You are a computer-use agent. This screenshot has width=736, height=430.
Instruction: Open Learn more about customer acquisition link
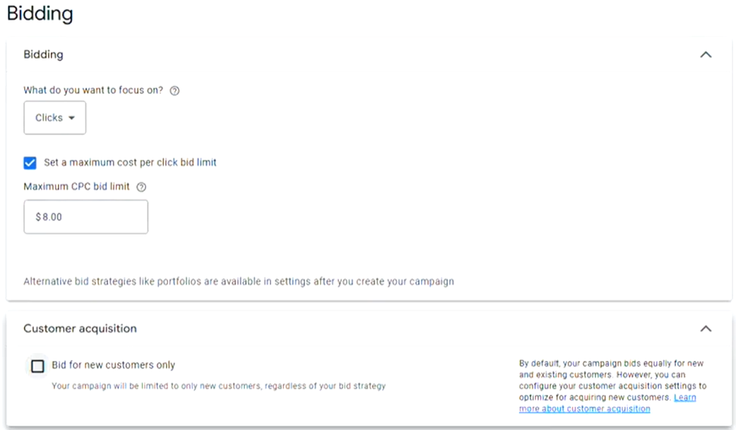[x=607, y=403]
